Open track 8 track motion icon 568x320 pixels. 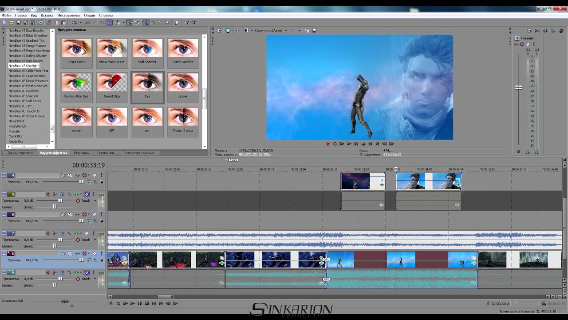click(70, 253)
